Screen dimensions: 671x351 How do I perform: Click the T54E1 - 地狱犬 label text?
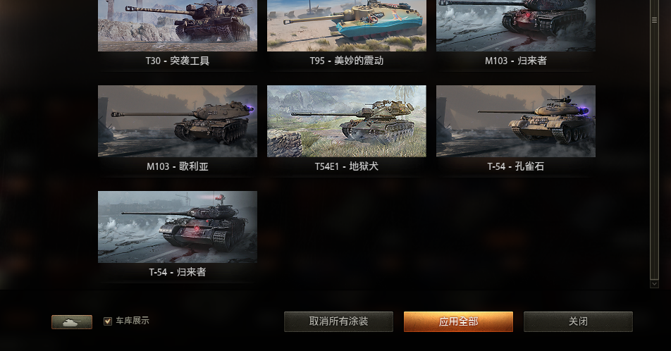point(347,166)
